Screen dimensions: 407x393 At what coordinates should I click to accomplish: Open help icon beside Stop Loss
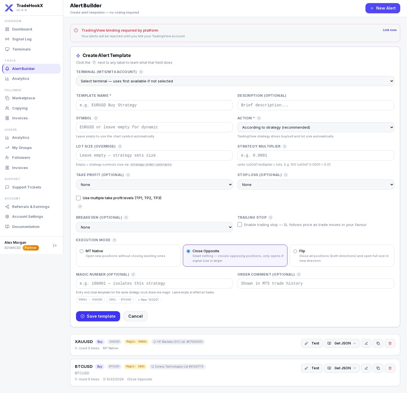tap(286, 175)
